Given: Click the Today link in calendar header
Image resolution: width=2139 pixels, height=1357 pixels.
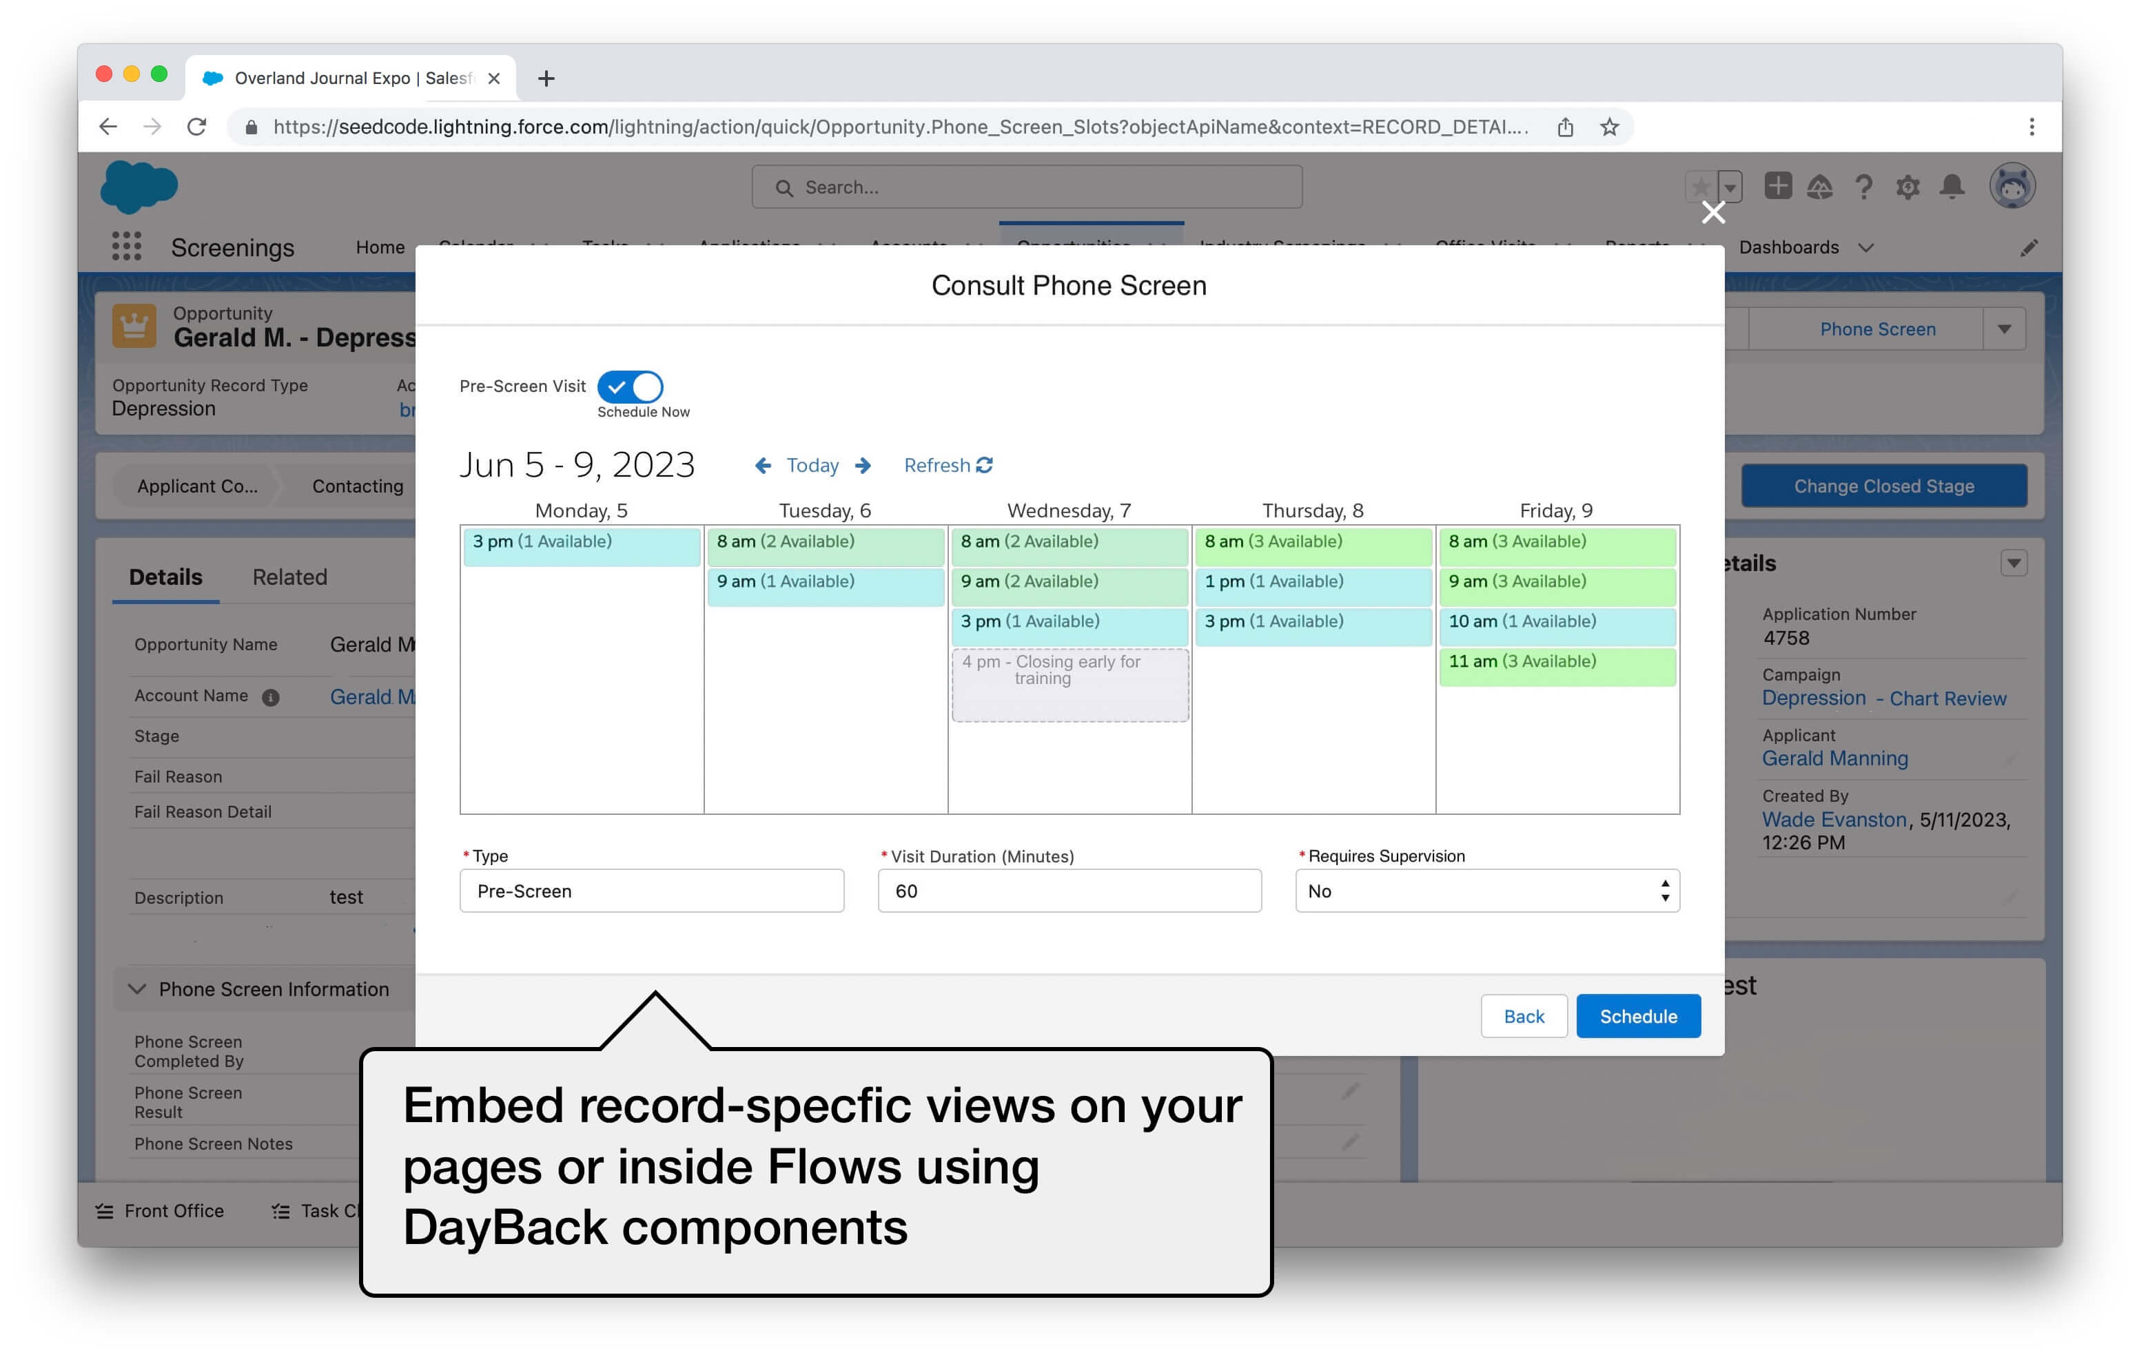Looking at the screenshot, I should click(x=812, y=466).
